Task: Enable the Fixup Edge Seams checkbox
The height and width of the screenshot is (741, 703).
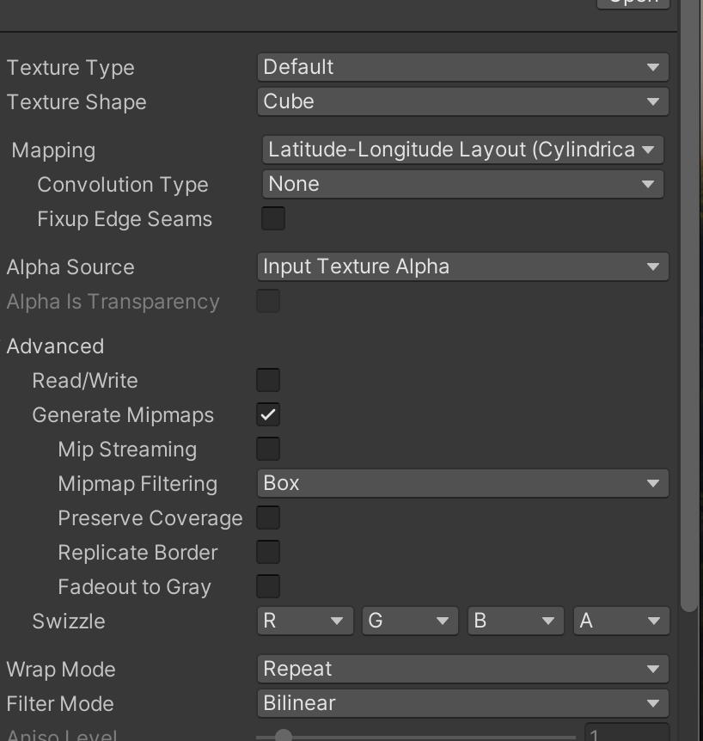Action: 273,218
